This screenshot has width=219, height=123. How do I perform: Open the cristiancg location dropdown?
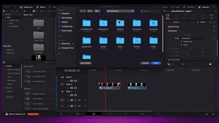point(120,11)
